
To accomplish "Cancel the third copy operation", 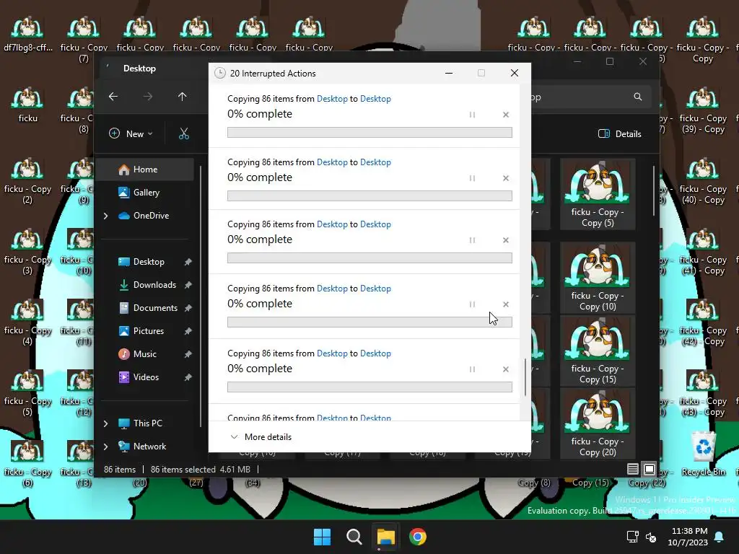I will pos(506,240).
